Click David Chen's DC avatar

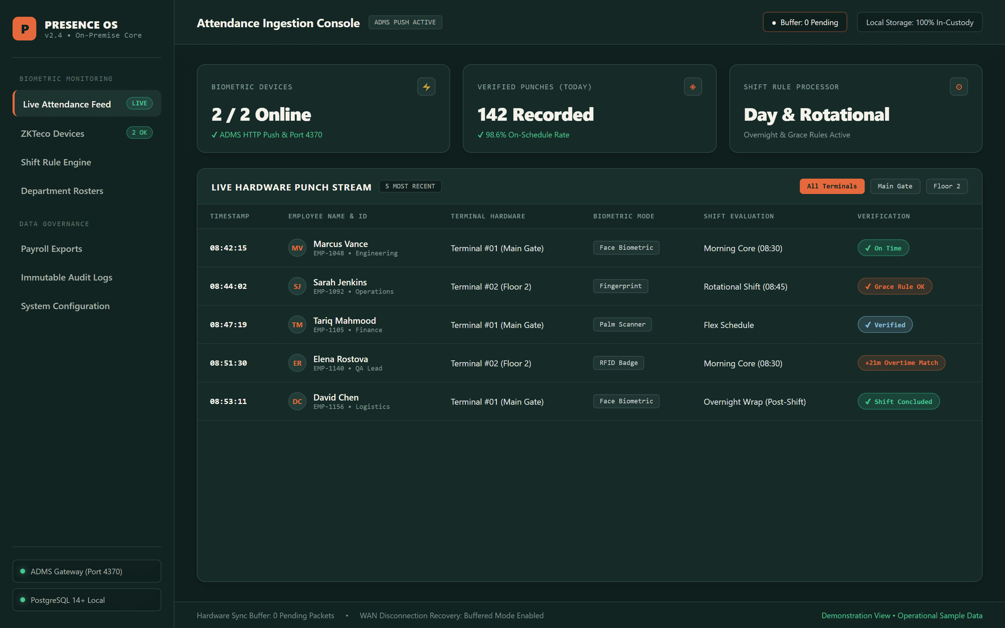[x=297, y=402]
